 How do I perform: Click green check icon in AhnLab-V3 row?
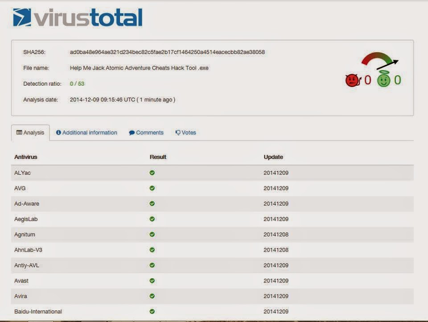[x=152, y=250]
